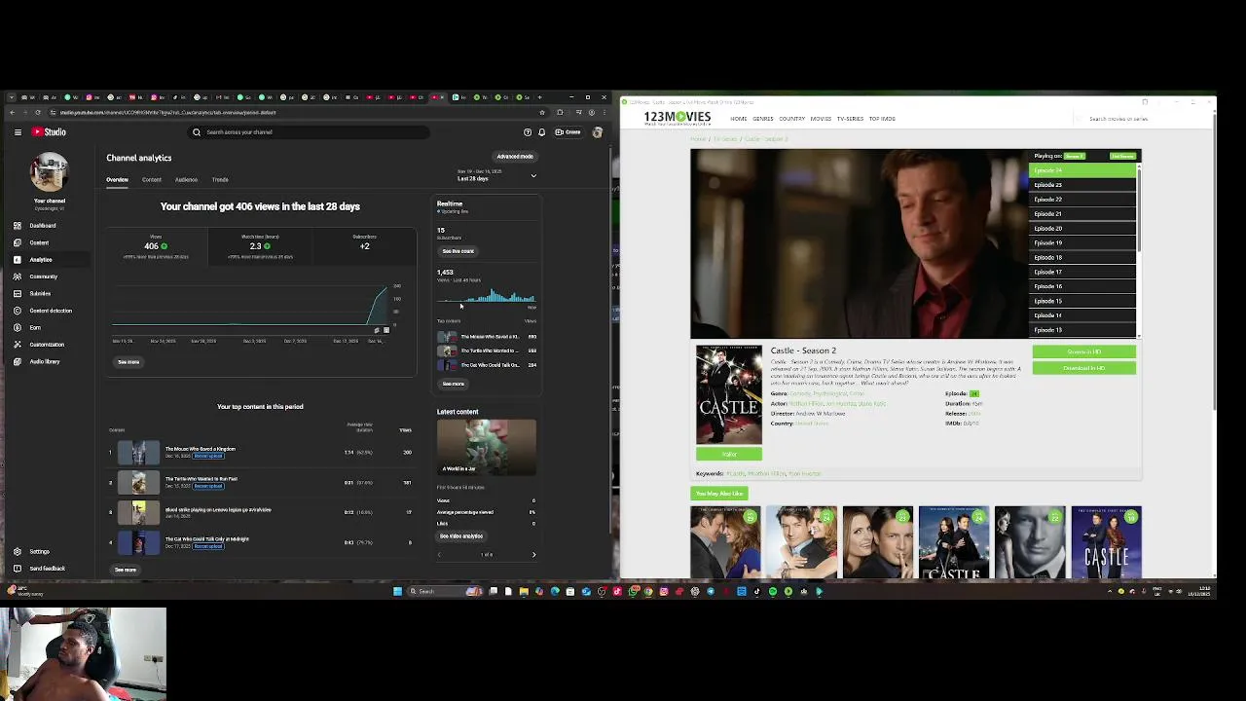Open the notifications bell in Studio
Viewport: 1246px width, 701px height.
(541, 132)
